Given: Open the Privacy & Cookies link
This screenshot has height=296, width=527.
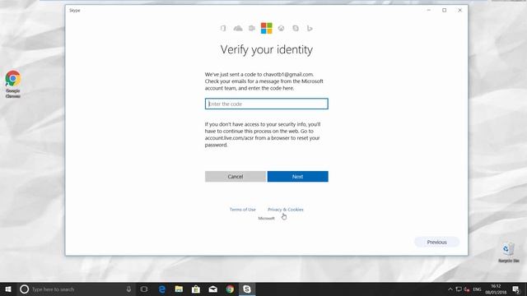Looking at the screenshot, I should click(286, 210).
